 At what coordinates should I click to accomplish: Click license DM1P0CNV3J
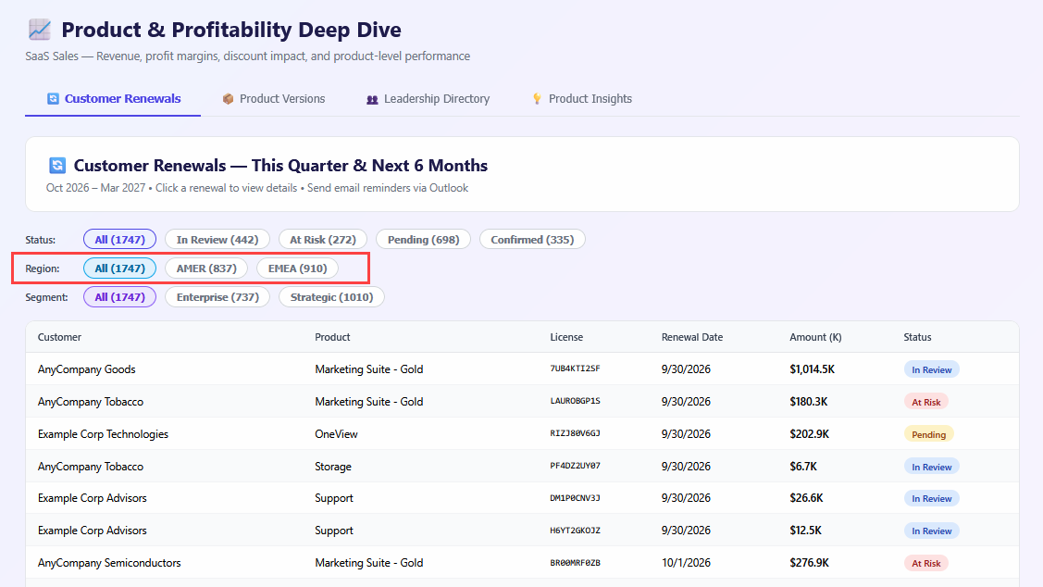coord(575,498)
